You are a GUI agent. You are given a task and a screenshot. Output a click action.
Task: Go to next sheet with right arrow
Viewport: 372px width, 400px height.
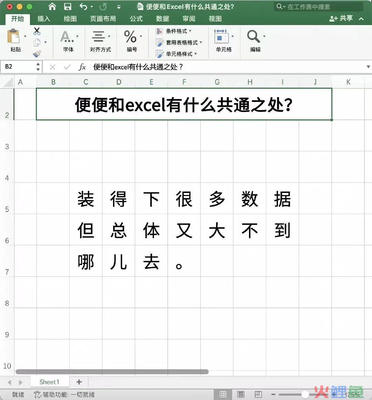tap(21, 382)
